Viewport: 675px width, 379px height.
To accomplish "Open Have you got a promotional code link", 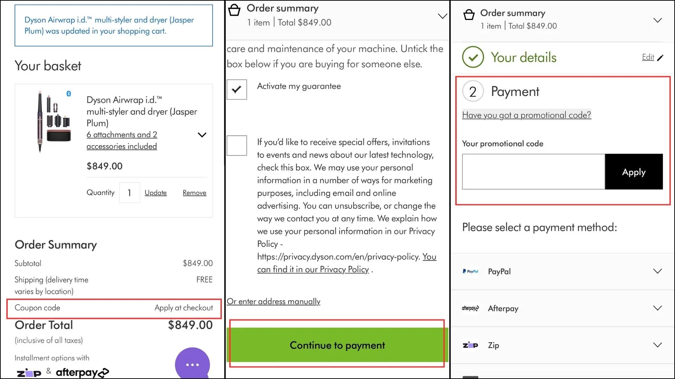I will 526,115.
